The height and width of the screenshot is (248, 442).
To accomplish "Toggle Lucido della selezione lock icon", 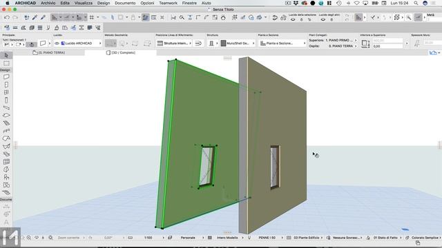I will (x=301, y=19).
